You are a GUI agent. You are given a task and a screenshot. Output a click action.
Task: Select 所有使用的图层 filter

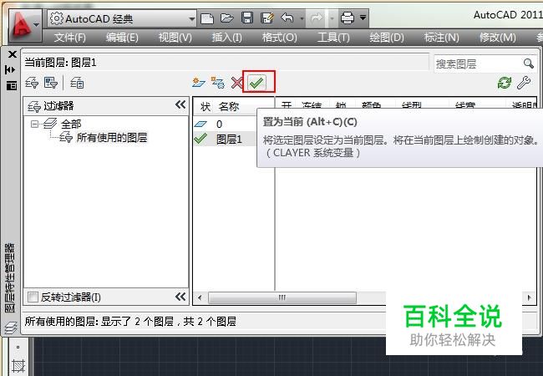112,138
